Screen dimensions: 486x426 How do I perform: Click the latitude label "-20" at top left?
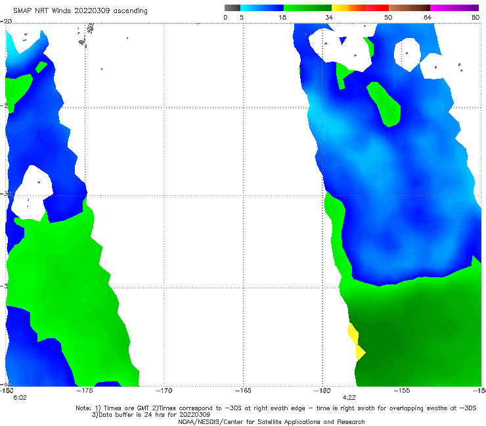click(6, 21)
